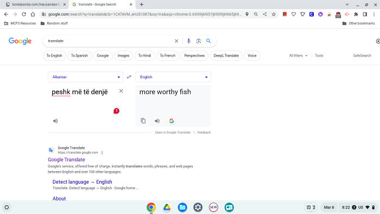This screenshot has width=380, height=214.
Task: Clear the Albanian source text
Action: click(x=121, y=91)
